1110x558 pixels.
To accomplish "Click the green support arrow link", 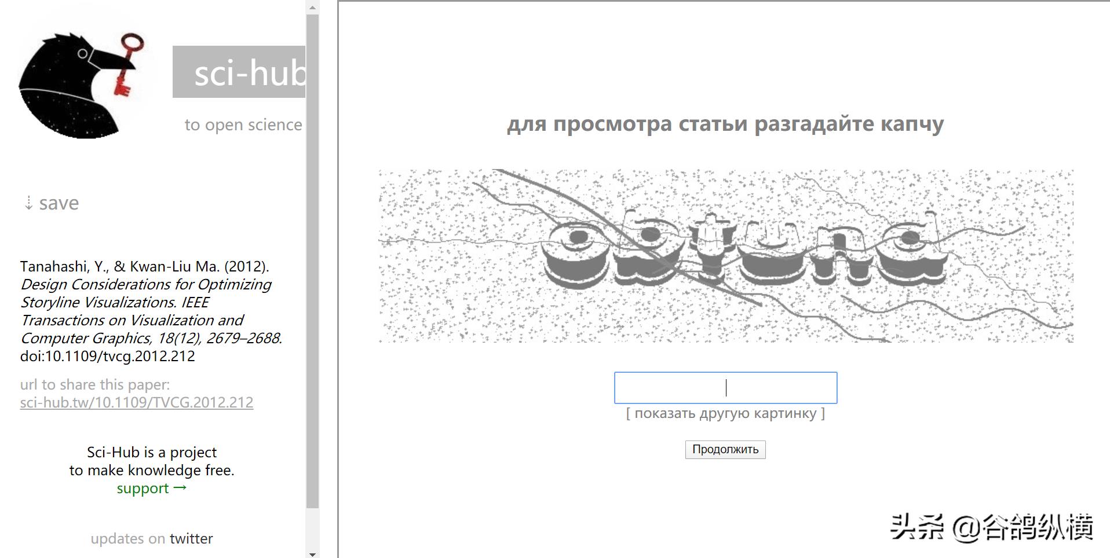I will pyautogui.click(x=152, y=488).
